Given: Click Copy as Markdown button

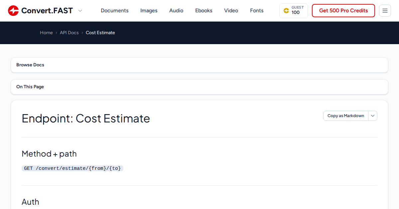Looking at the screenshot, I should click(x=346, y=116).
